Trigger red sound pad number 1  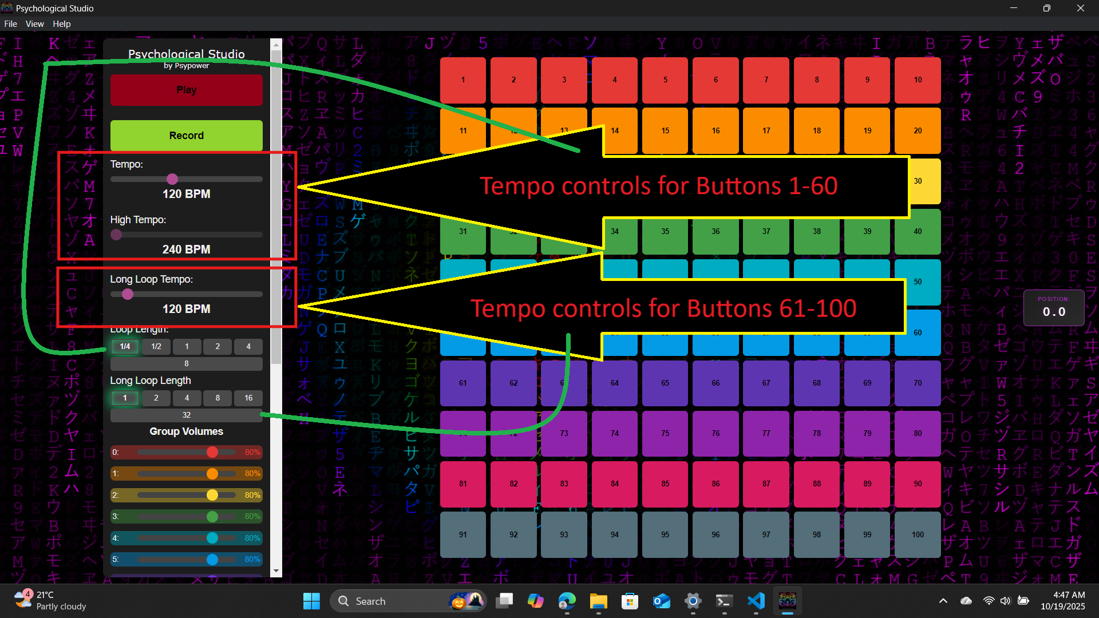coord(462,80)
